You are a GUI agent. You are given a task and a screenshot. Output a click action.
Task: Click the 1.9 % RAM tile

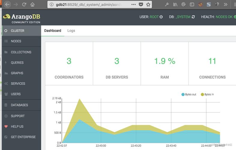pyautogui.click(x=165, y=64)
